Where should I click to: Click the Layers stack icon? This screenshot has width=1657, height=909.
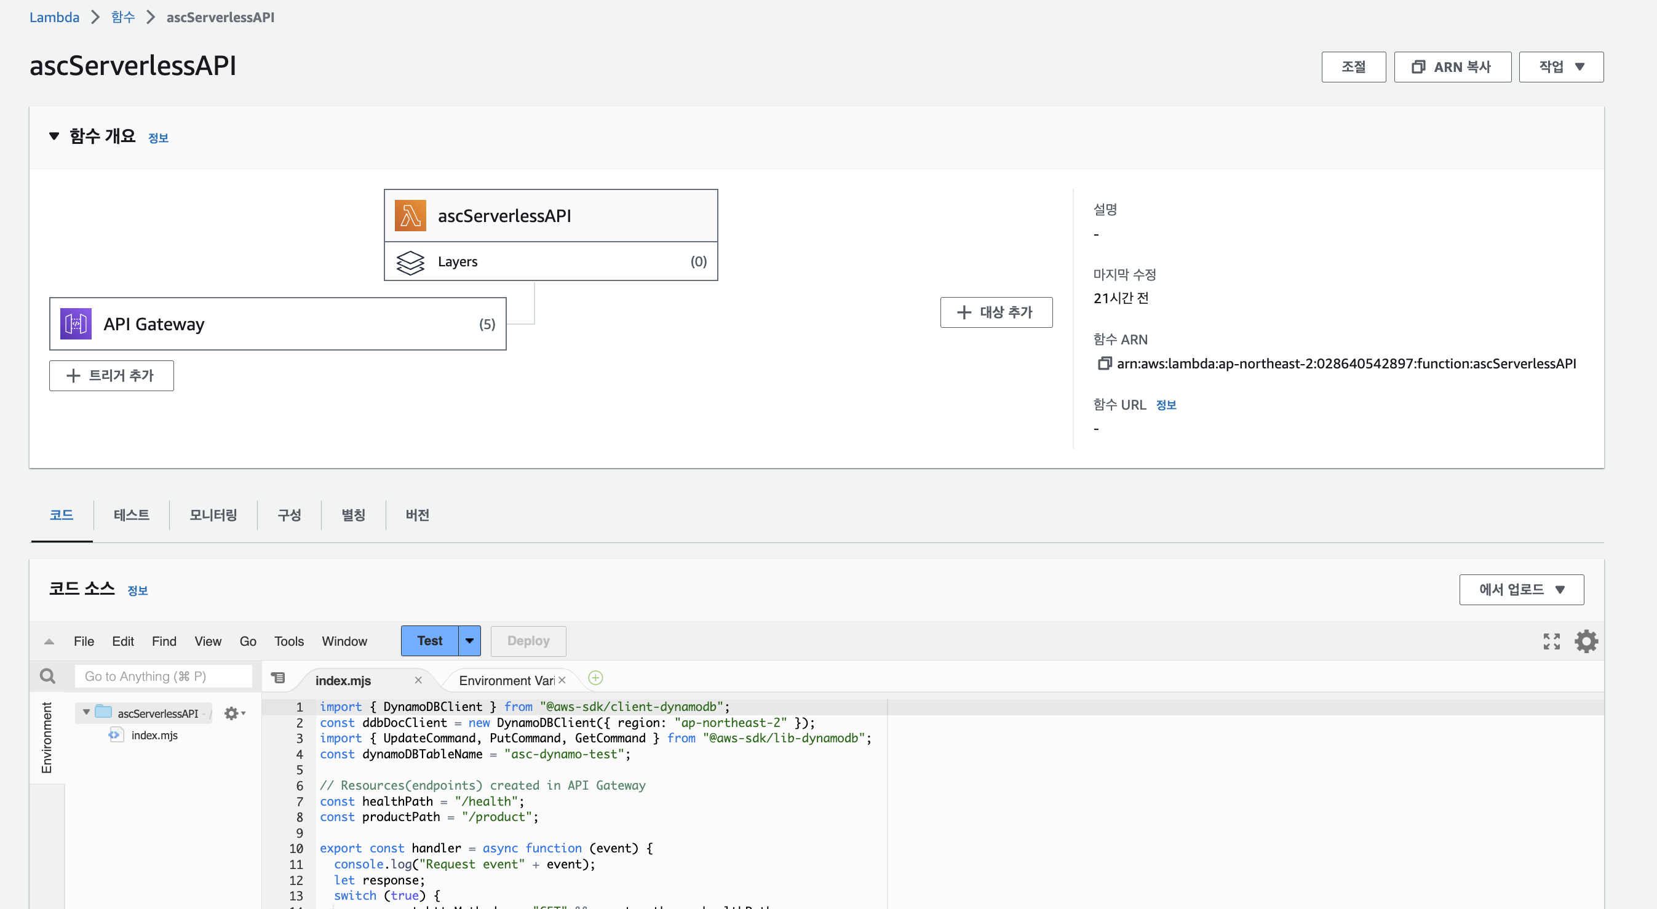tap(410, 262)
